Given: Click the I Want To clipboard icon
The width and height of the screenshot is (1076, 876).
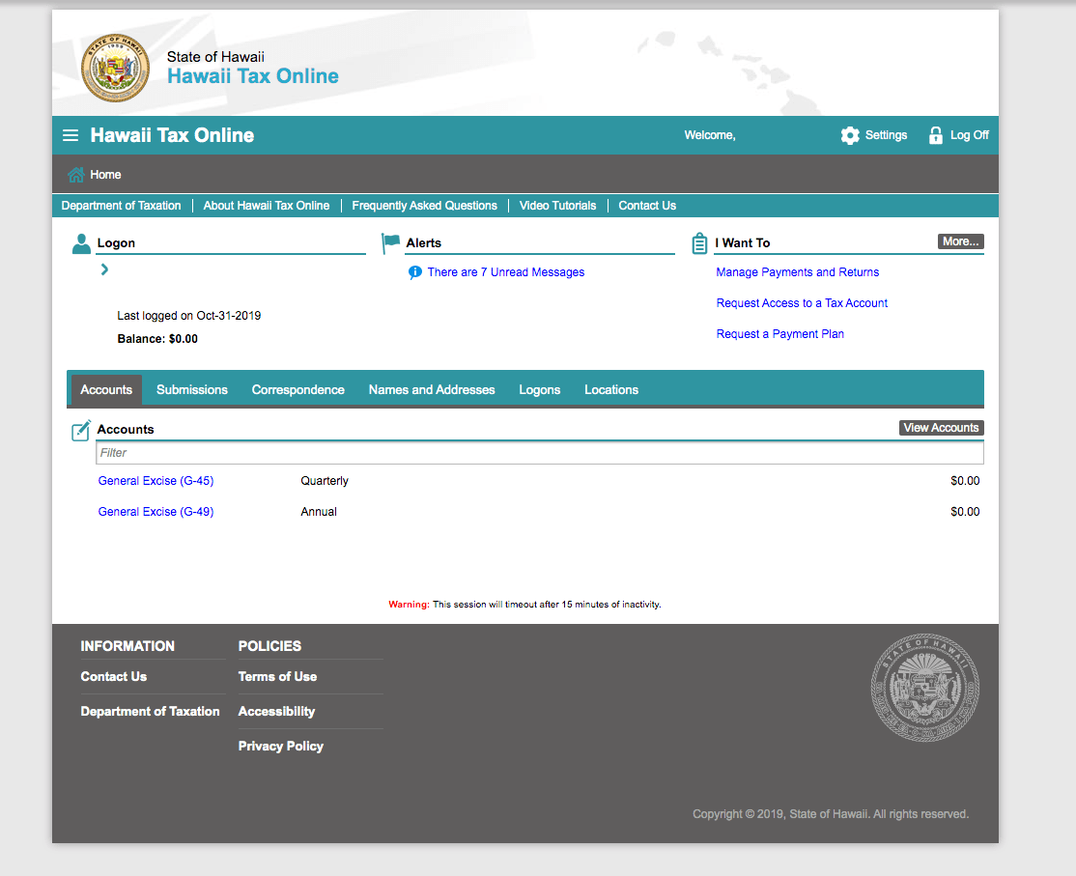Looking at the screenshot, I should [x=698, y=242].
